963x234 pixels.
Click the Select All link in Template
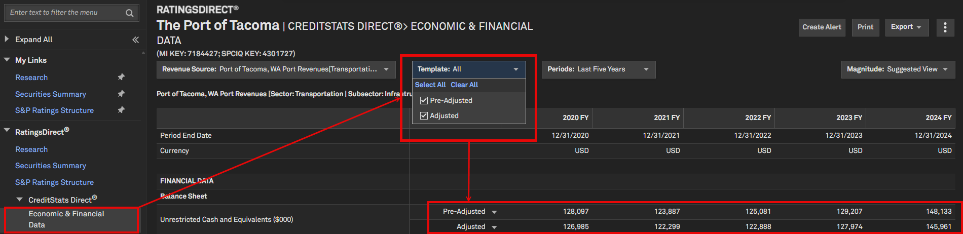(x=430, y=85)
